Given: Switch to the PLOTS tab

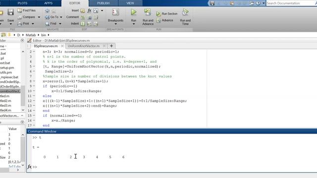Looking at the screenshot, I should point(22,3).
